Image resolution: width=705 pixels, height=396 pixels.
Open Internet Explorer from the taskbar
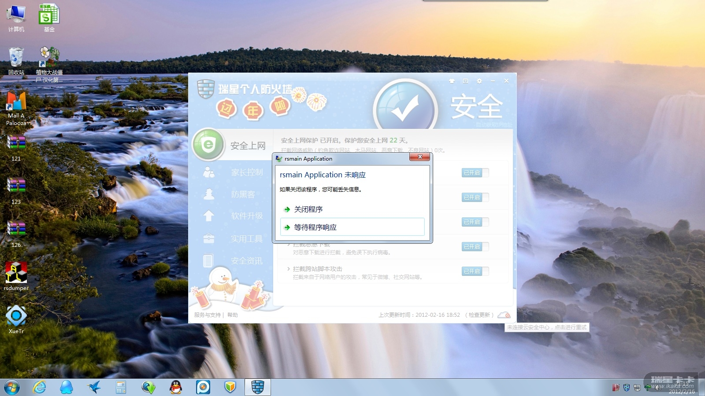tap(40, 387)
